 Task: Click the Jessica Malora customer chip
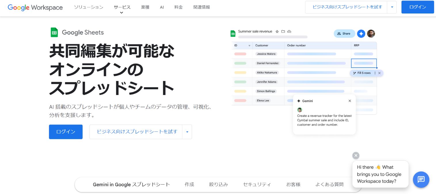click(x=266, y=54)
